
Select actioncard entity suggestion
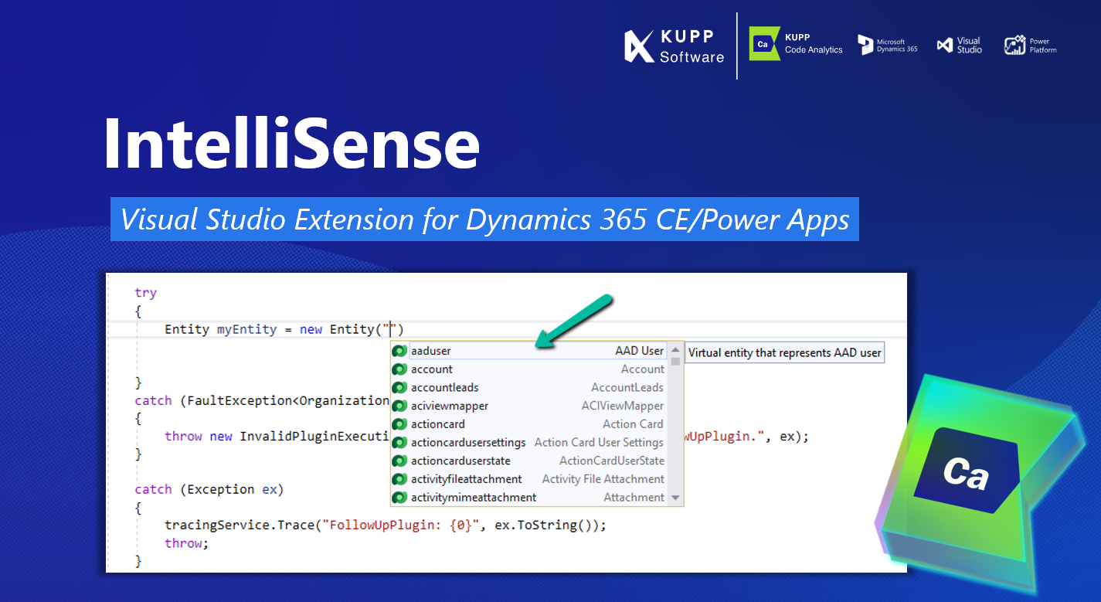coord(529,424)
